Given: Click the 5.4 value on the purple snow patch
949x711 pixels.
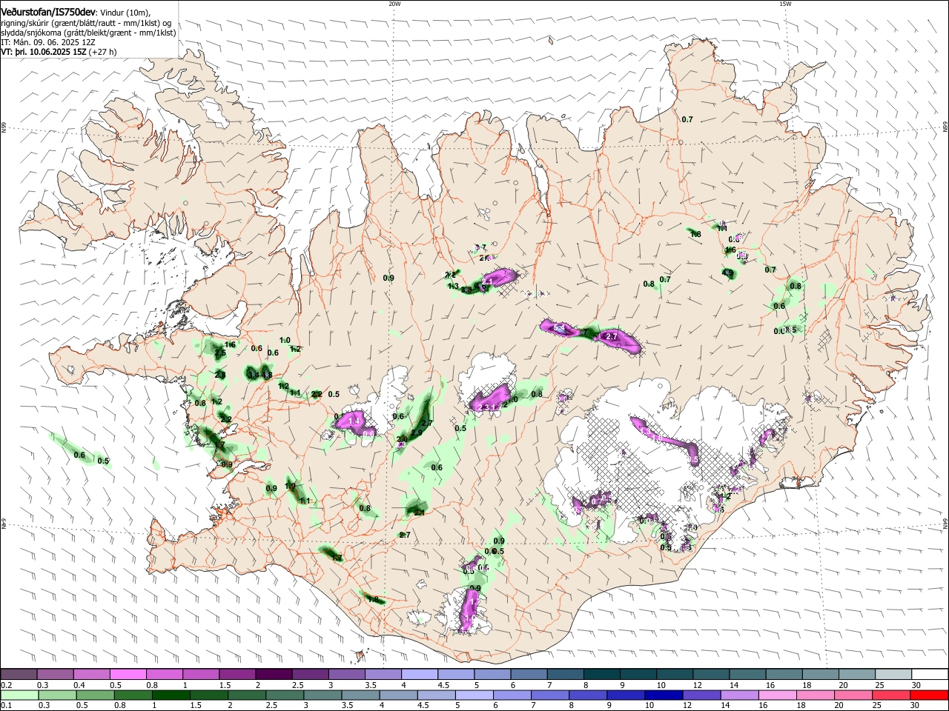Looking at the screenshot, I should click(x=560, y=327).
